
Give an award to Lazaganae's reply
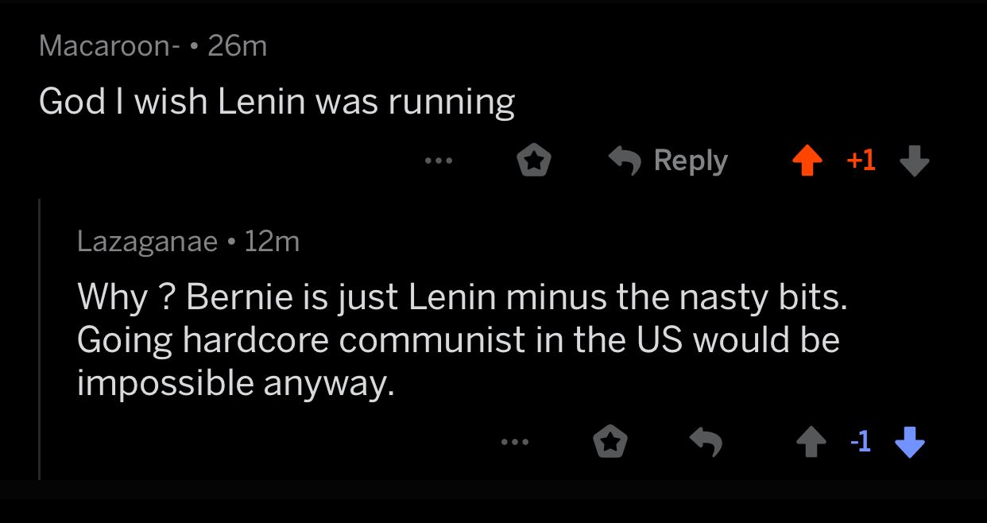coord(610,441)
